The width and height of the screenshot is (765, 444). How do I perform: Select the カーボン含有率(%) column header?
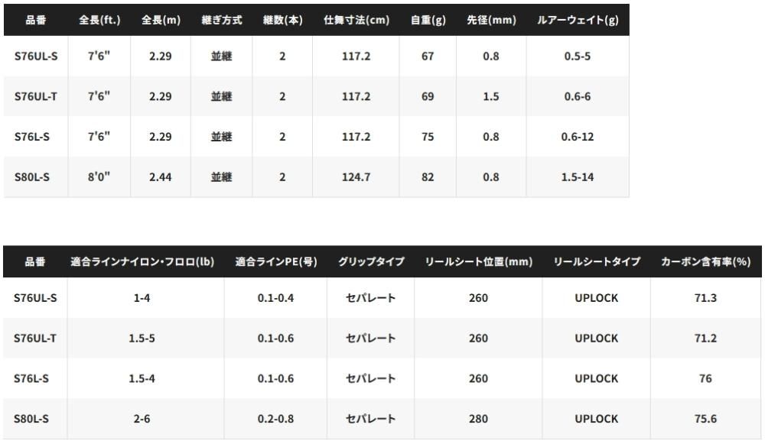(706, 261)
